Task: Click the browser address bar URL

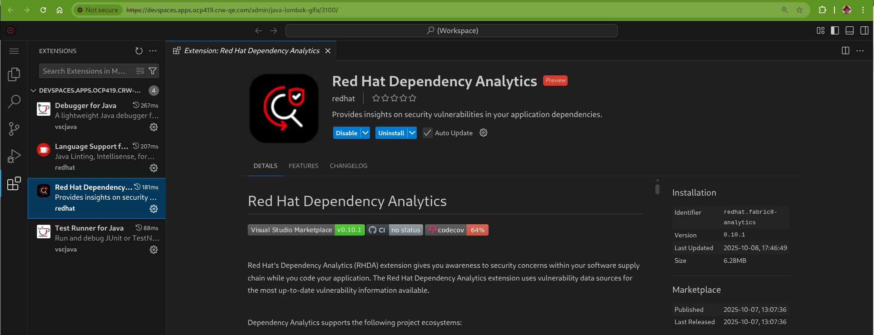Action: tap(232, 10)
